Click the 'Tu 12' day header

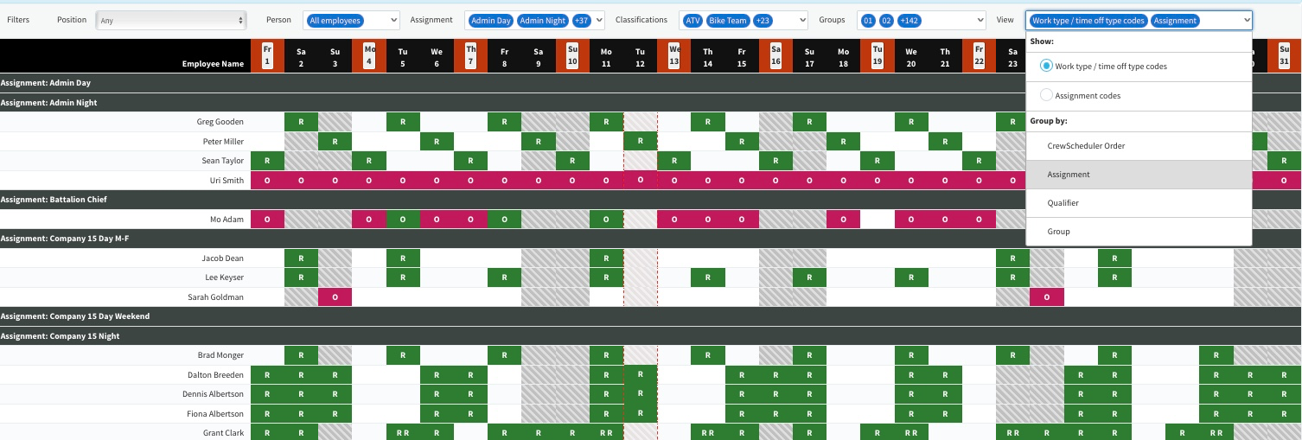click(x=640, y=56)
